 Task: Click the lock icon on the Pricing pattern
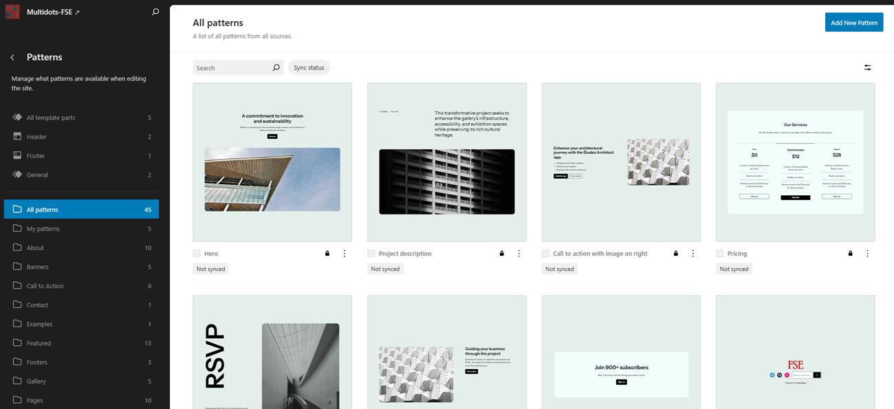tap(850, 253)
